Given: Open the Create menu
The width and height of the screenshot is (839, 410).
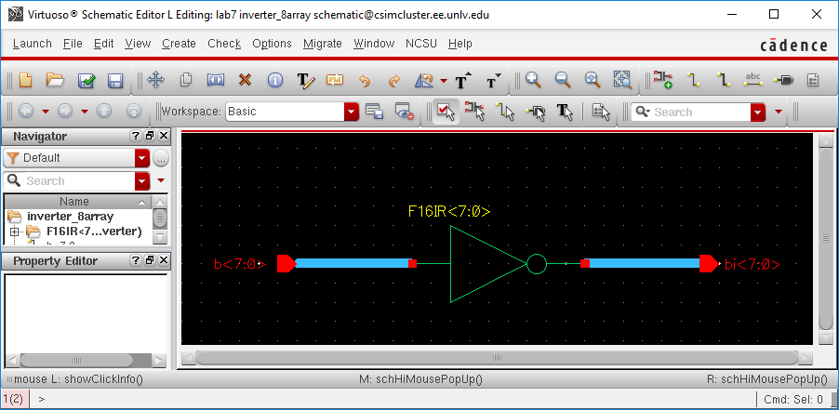Looking at the screenshot, I should pyautogui.click(x=179, y=44).
